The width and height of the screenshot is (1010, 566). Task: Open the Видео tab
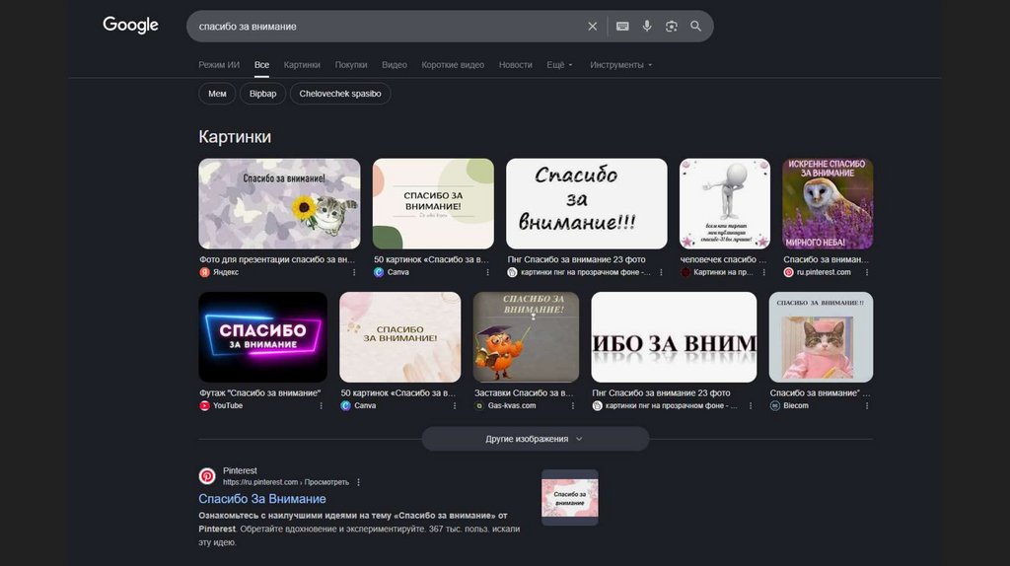click(395, 65)
